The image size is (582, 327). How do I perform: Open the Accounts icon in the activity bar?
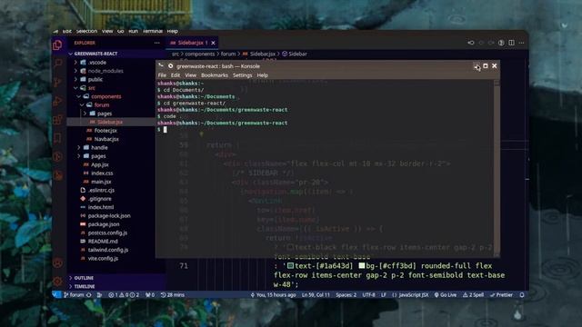click(57, 263)
